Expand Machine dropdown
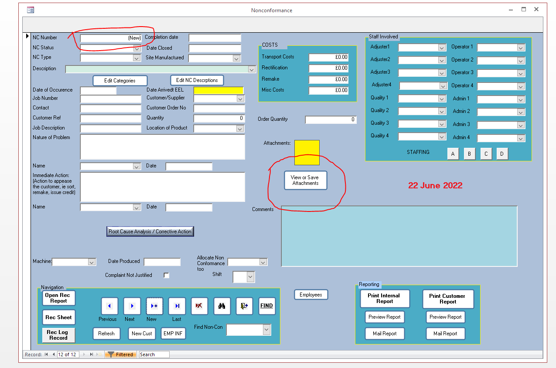 tap(92, 262)
